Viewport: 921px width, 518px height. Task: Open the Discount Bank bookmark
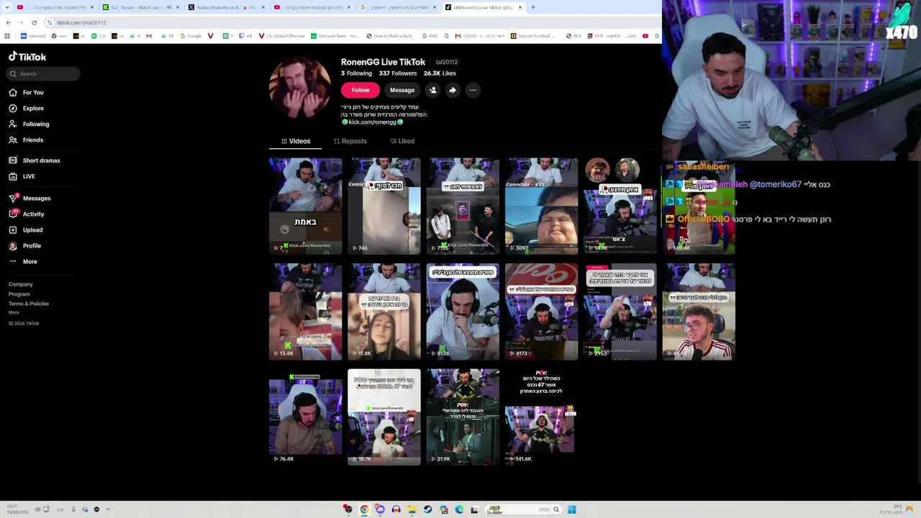point(335,36)
